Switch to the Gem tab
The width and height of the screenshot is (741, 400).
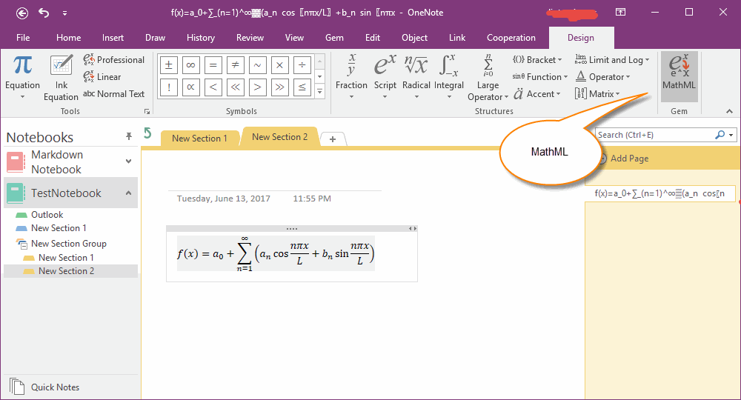click(334, 38)
